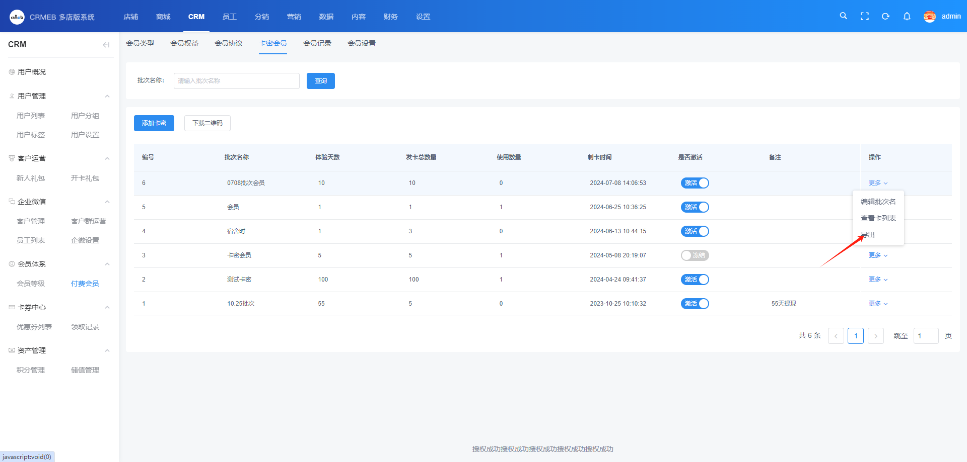
Task: Collapse the 卡券中心 sidebar section
Action: pos(107,307)
